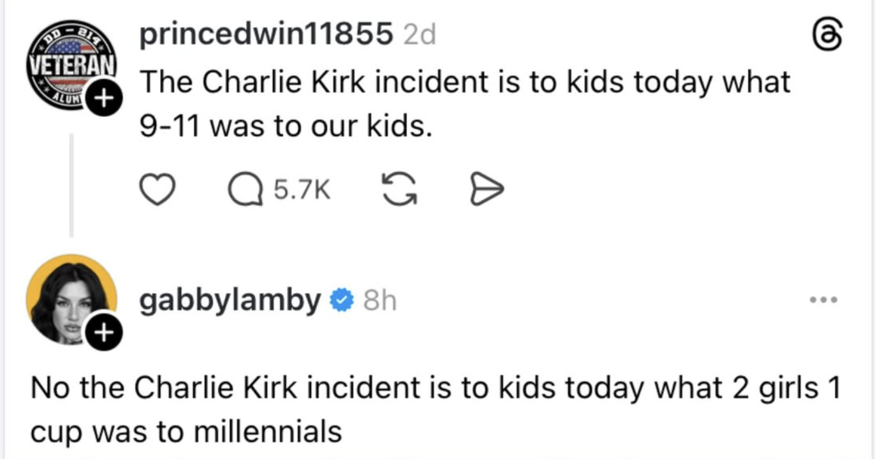This screenshot has width=875, height=459.
Task: Share the post using the send icon
Action: 487,190
